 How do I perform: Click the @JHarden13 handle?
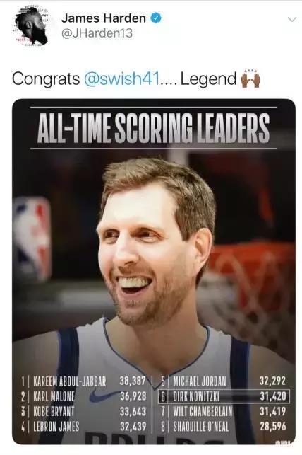tap(97, 33)
